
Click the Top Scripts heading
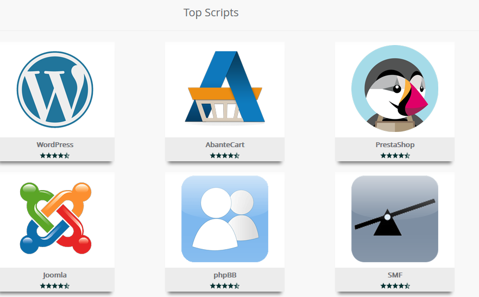coord(211,13)
